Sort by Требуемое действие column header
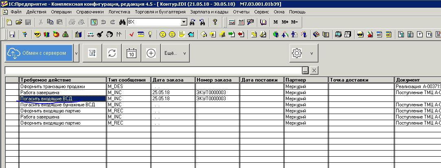The height and width of the screenshot is (168, 441). tap(63, 80)
